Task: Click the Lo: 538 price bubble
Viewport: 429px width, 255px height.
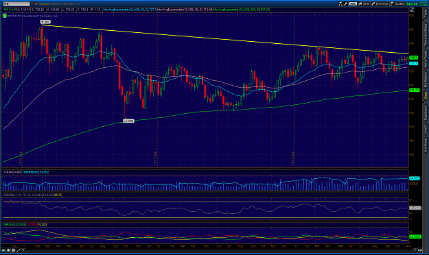Action: click(x=128, y=121)
